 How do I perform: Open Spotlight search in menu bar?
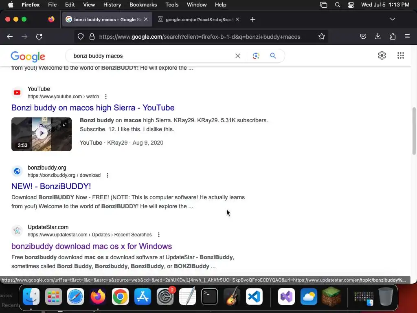[x=338, y=4]
